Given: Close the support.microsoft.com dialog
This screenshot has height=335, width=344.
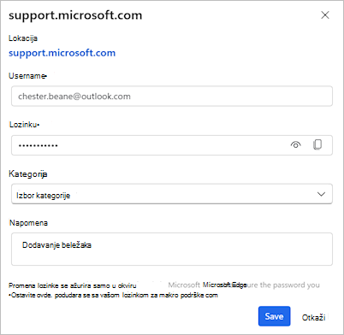Looking at the screenshot, I should coord(325,15).
